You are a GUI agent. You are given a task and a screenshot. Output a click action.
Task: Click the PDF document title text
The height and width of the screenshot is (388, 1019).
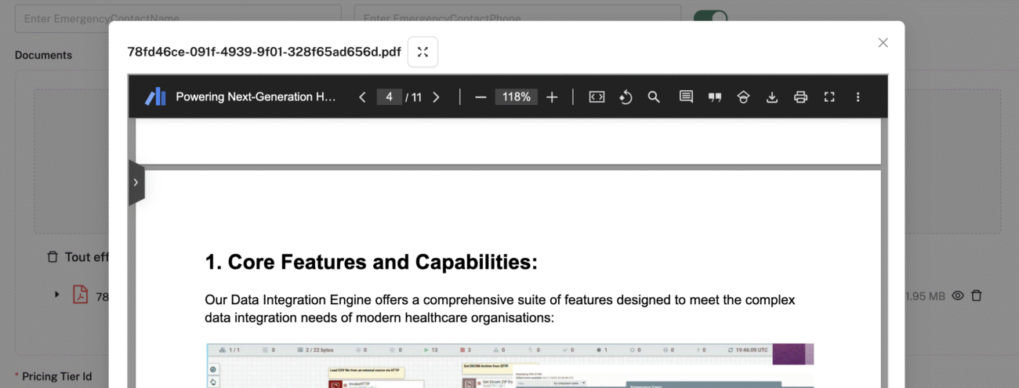[256, 97]
